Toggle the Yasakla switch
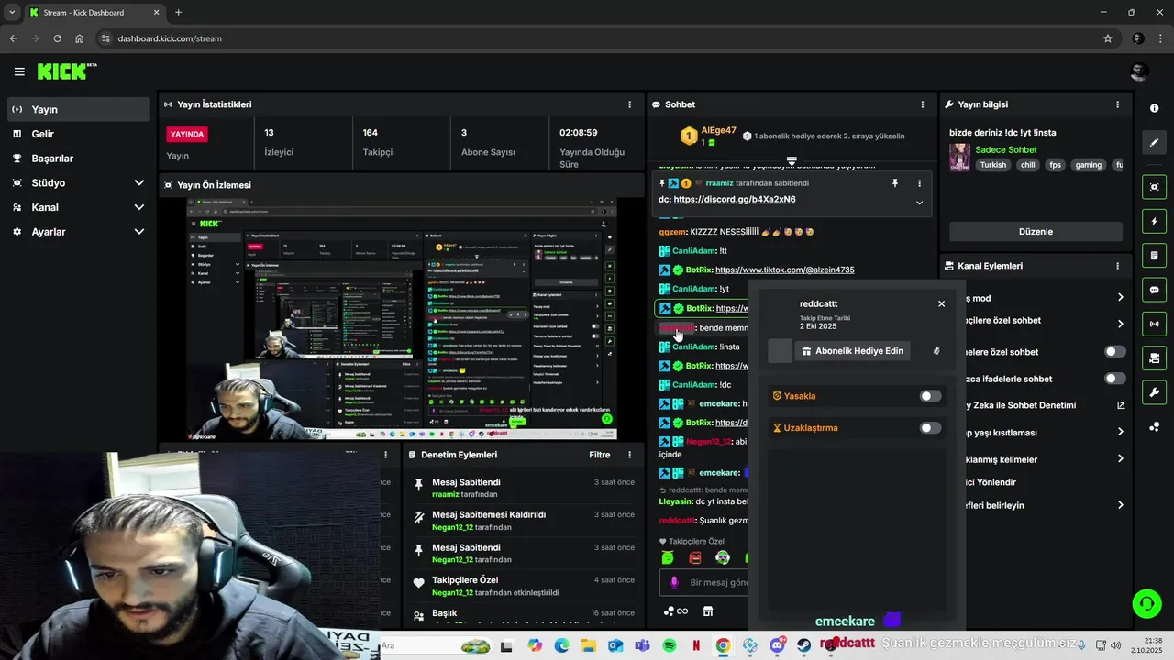Screen dimensions: 1174x660 coord(930,396)
